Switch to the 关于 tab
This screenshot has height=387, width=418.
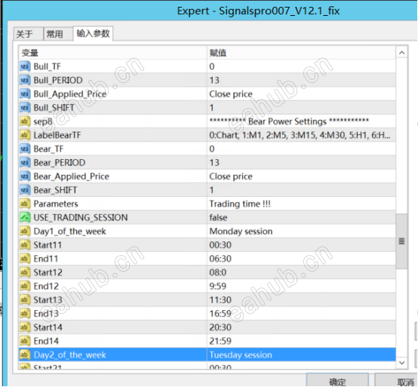[28, 34]
